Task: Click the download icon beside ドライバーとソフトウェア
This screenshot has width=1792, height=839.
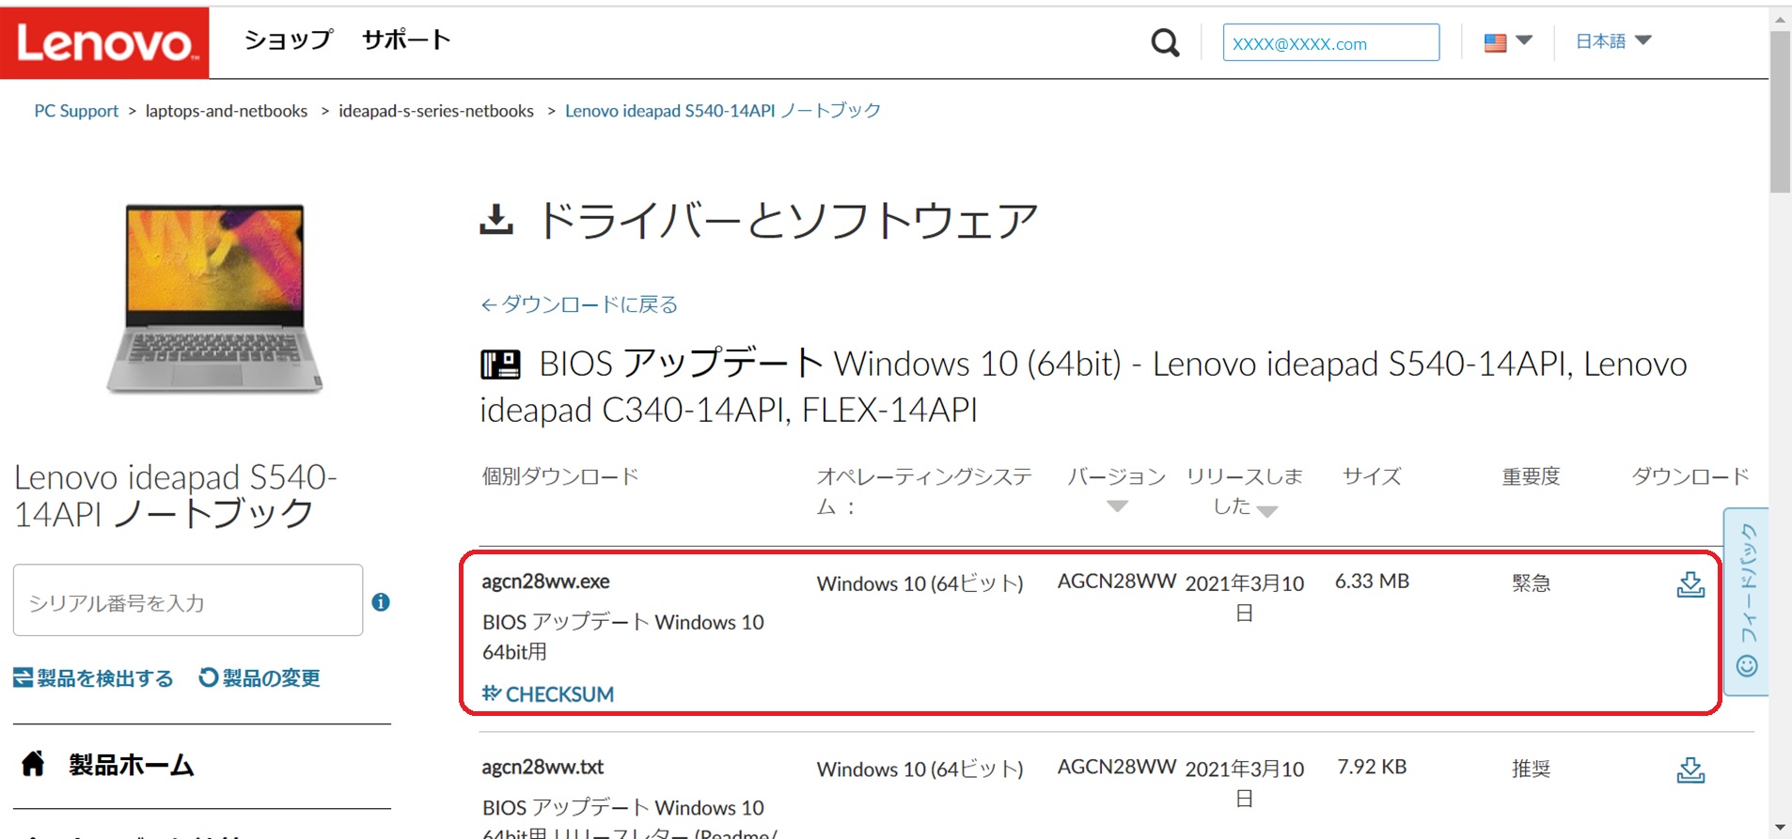Action: pyautogui.click(x=496, y=220)
